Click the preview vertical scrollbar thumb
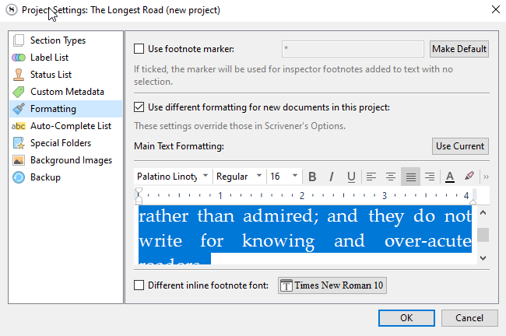This screenshot has height=336, width=506. tap(483, 235)
